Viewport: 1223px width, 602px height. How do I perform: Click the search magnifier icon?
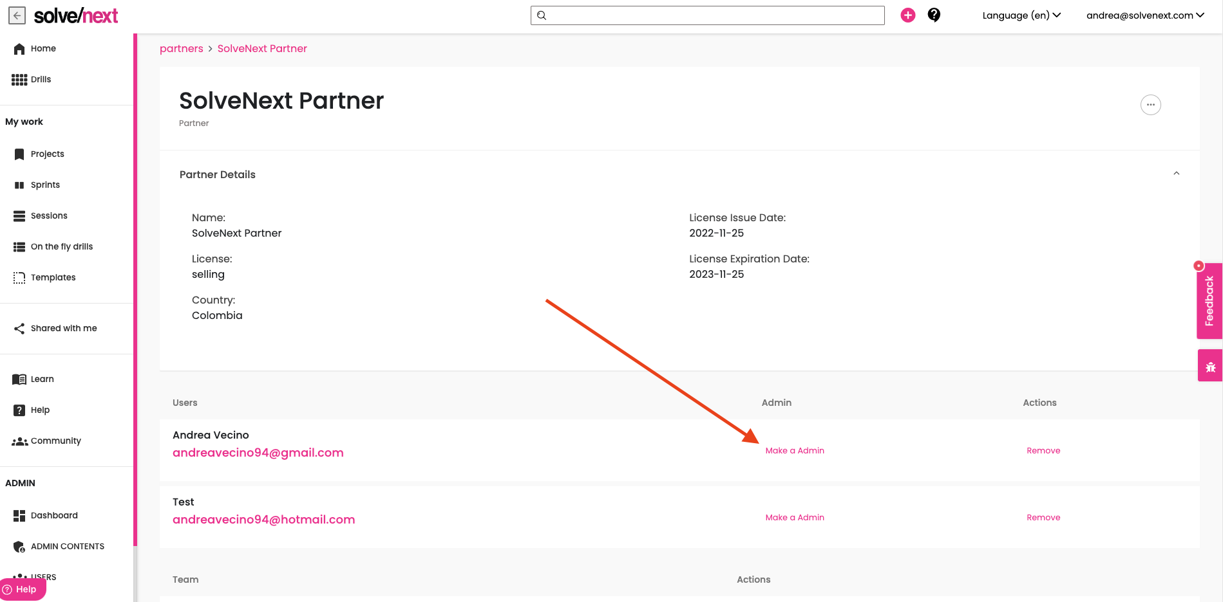pos(542,15)
